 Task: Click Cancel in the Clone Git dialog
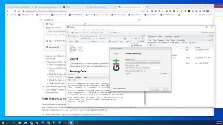pos(166,89)
